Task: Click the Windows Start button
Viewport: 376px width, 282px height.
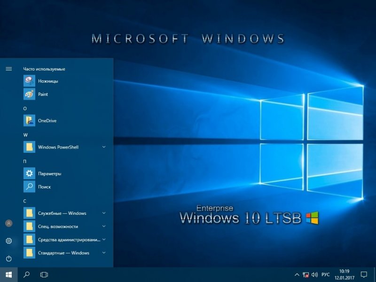Action: point(9,274)
